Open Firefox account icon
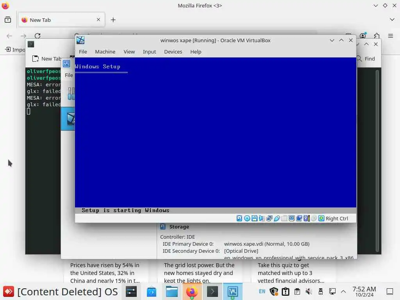This screenshot has width=400, height=300. (363, 36)
